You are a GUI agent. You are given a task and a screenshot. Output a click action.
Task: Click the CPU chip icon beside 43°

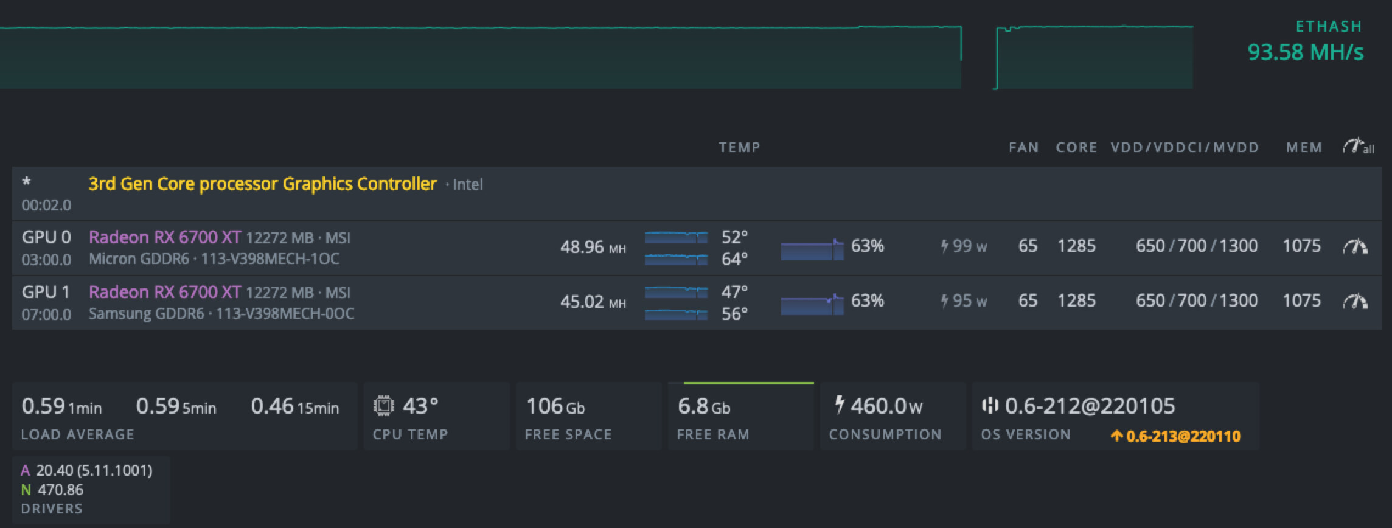383,406
